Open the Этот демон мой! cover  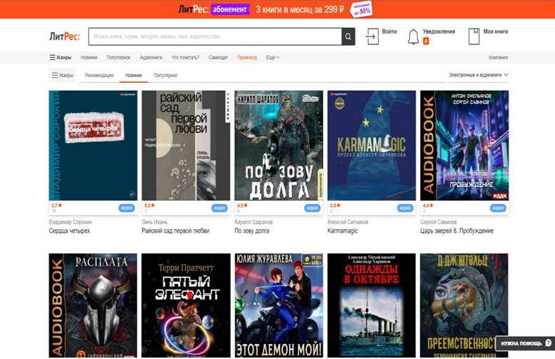coord(279,305)
